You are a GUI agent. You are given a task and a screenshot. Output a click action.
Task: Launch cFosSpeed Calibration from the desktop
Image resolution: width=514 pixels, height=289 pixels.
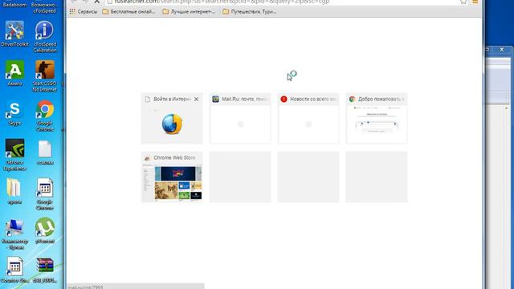[x=45, y=36]
